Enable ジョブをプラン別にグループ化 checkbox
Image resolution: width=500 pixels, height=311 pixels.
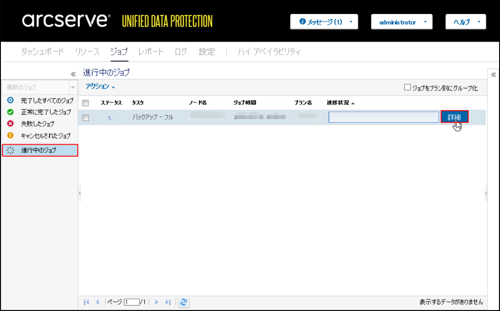pyautogui.click(x=408, y=87)
